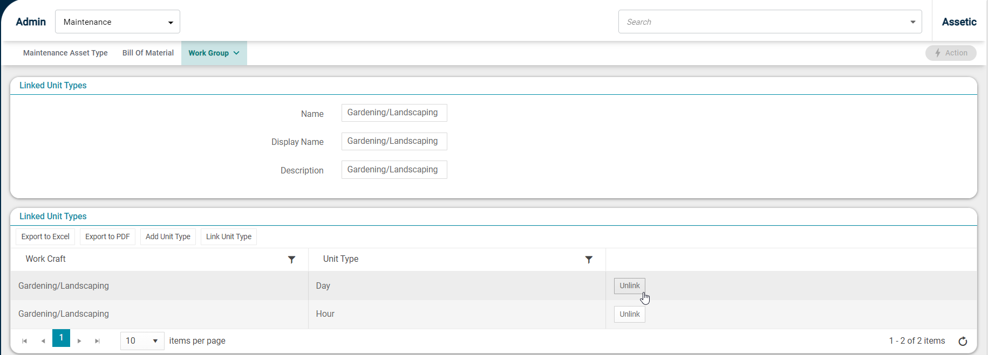Switch to Bill Of Material tab
Image resolution: width=988 pixels, height=355 pixels.
148,53
